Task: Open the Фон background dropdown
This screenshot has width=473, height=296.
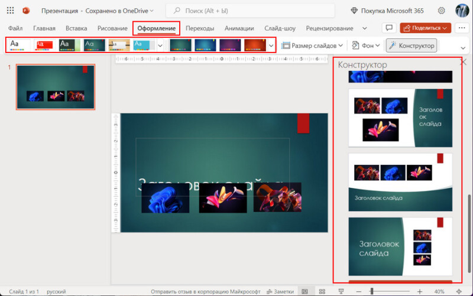Action: tap(365, 45)
